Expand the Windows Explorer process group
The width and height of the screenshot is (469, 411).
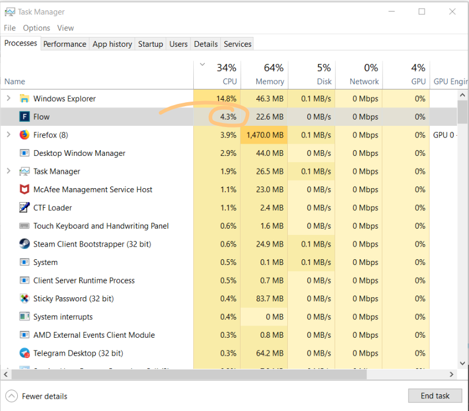point(8,99)
